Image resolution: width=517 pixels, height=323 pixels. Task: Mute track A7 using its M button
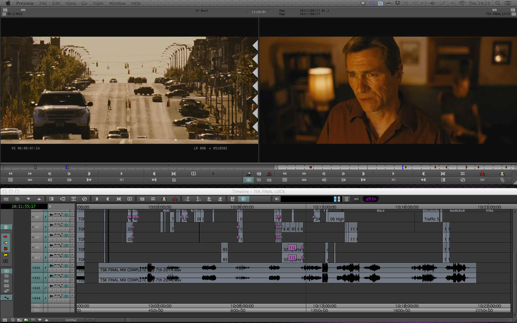tap(72, 229)
